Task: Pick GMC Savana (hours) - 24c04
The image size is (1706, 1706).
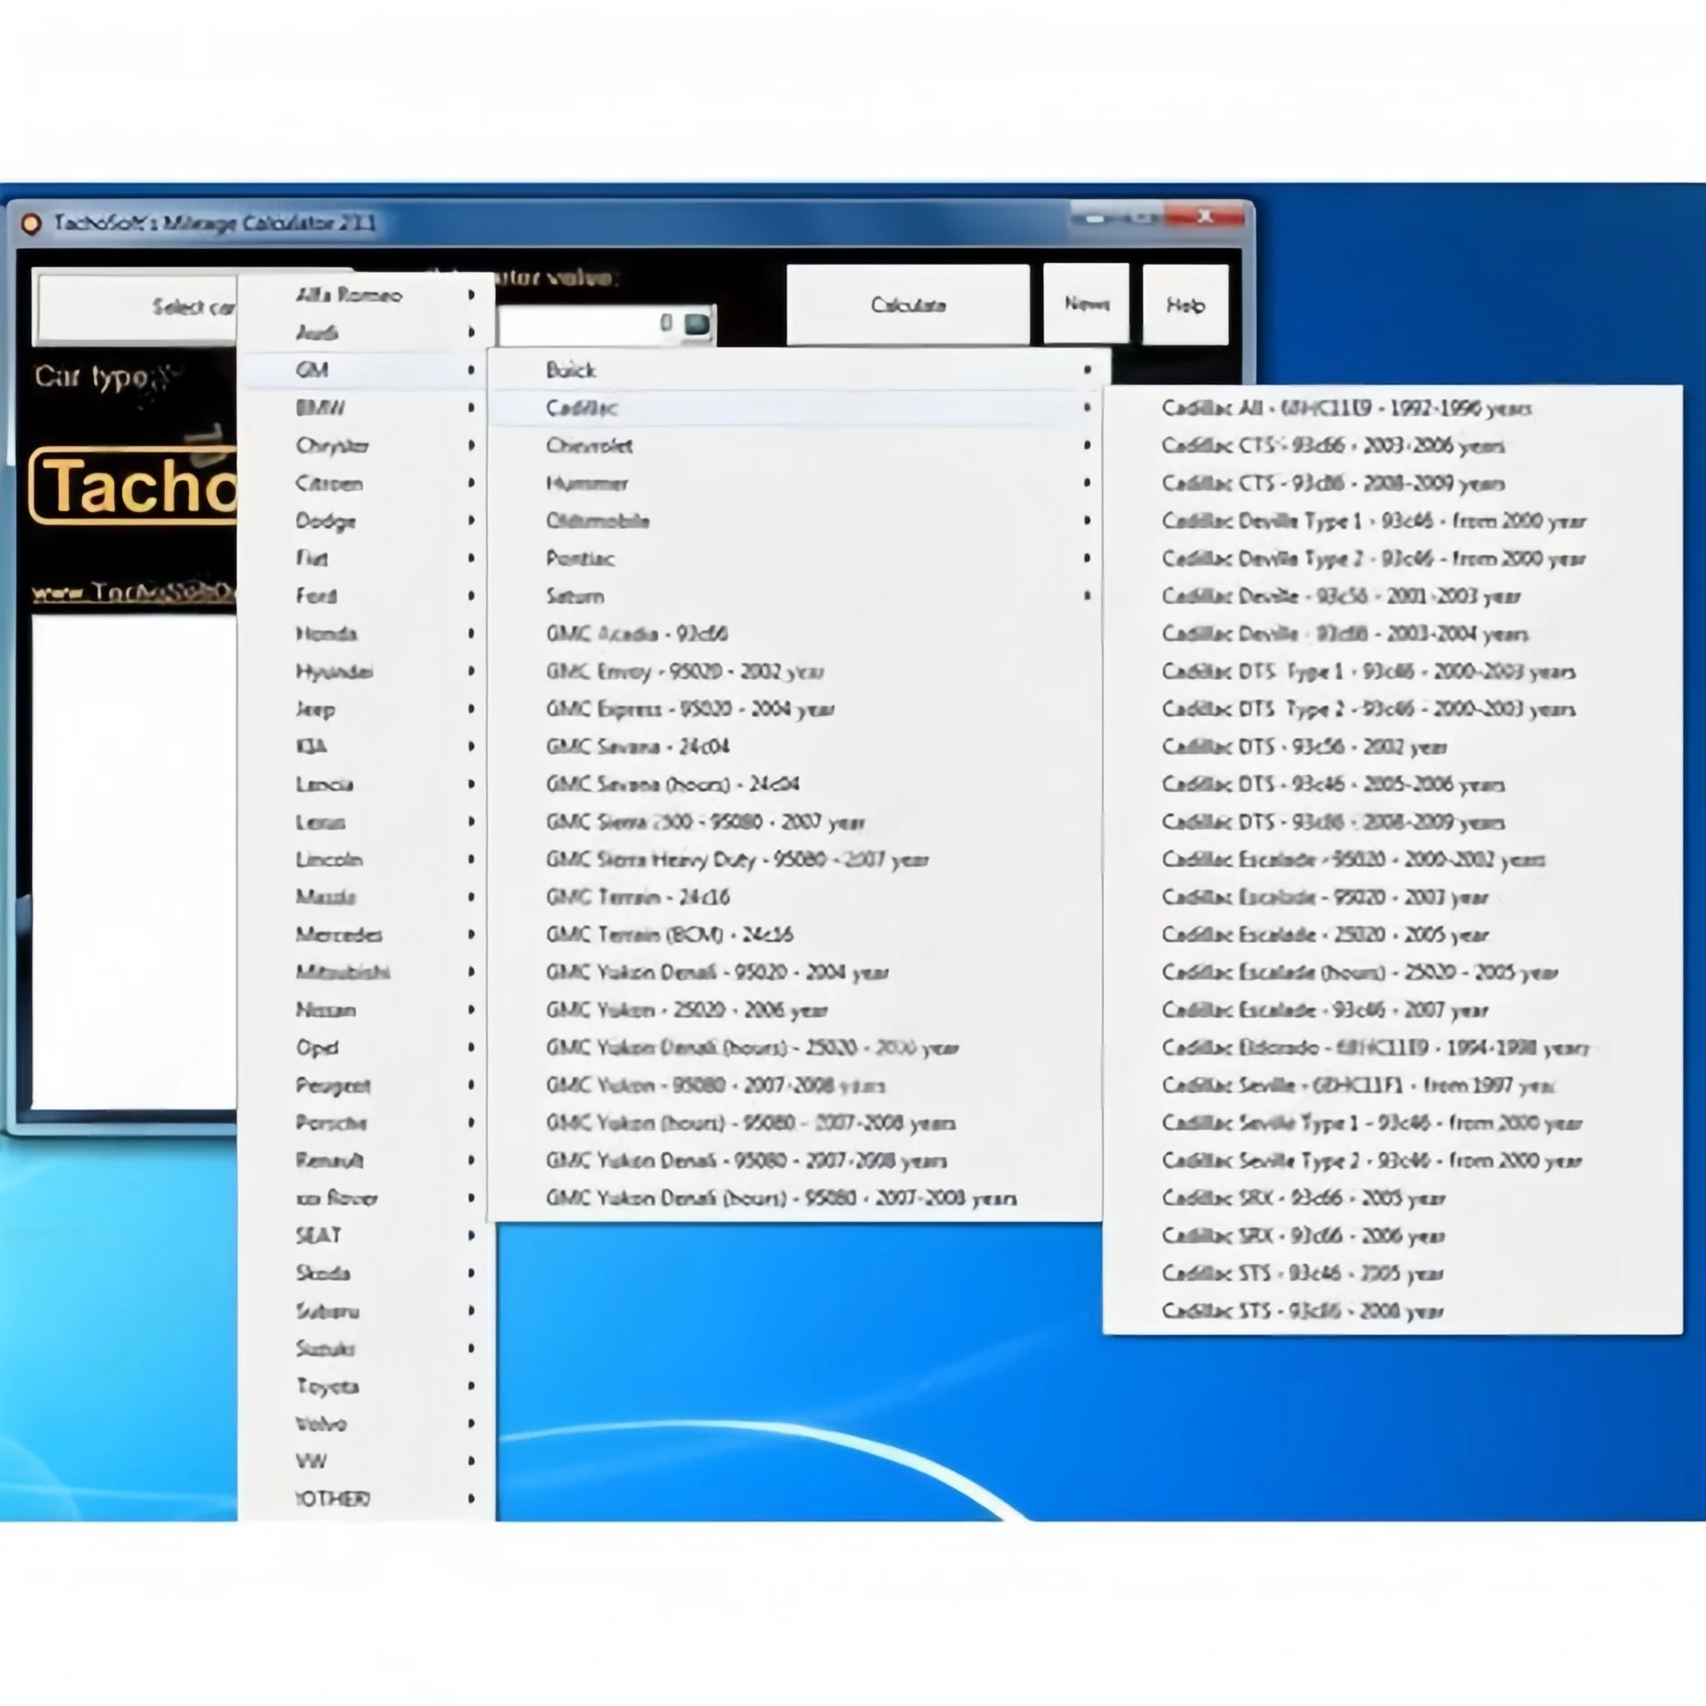Action: click(795, 784)
